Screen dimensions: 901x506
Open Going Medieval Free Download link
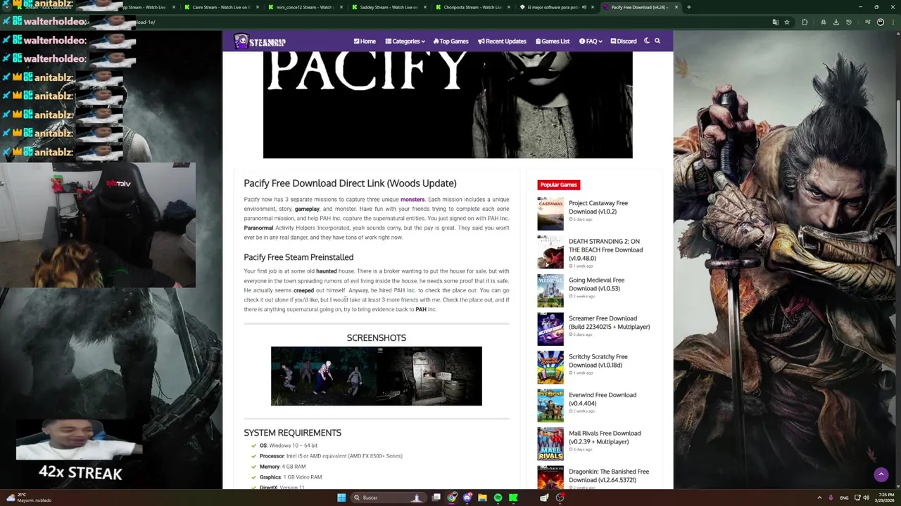pyautogui.click(x=596, y=284)
